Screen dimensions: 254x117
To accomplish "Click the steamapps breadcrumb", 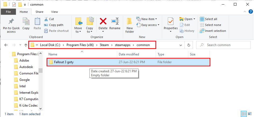I will click(123, 45).
